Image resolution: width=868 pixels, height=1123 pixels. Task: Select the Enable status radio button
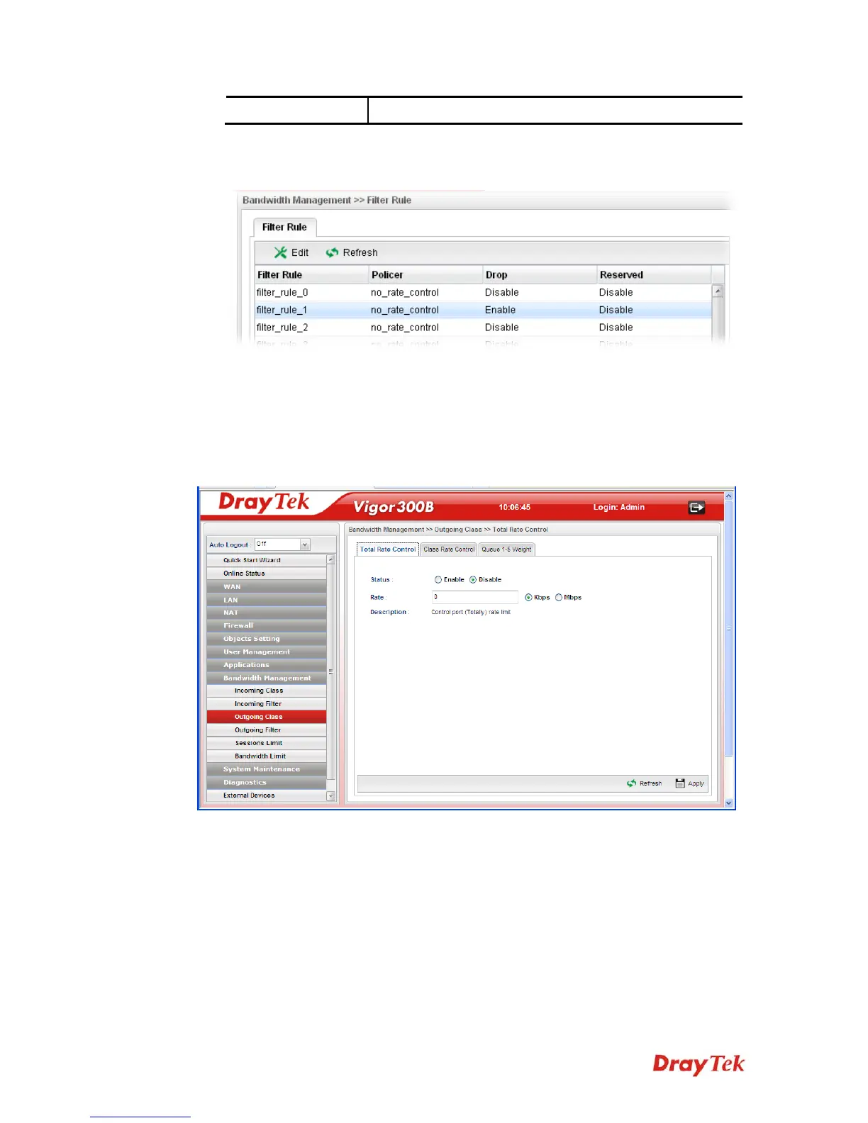(438, 580)
